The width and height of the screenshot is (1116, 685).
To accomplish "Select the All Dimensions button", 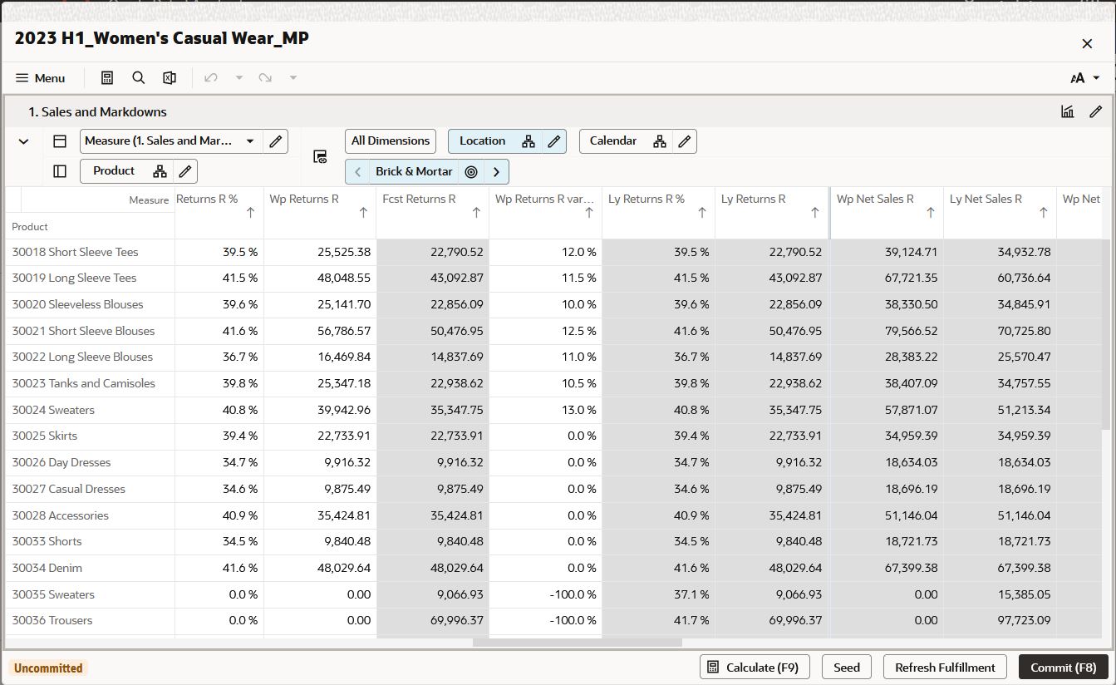I will 391,141.
